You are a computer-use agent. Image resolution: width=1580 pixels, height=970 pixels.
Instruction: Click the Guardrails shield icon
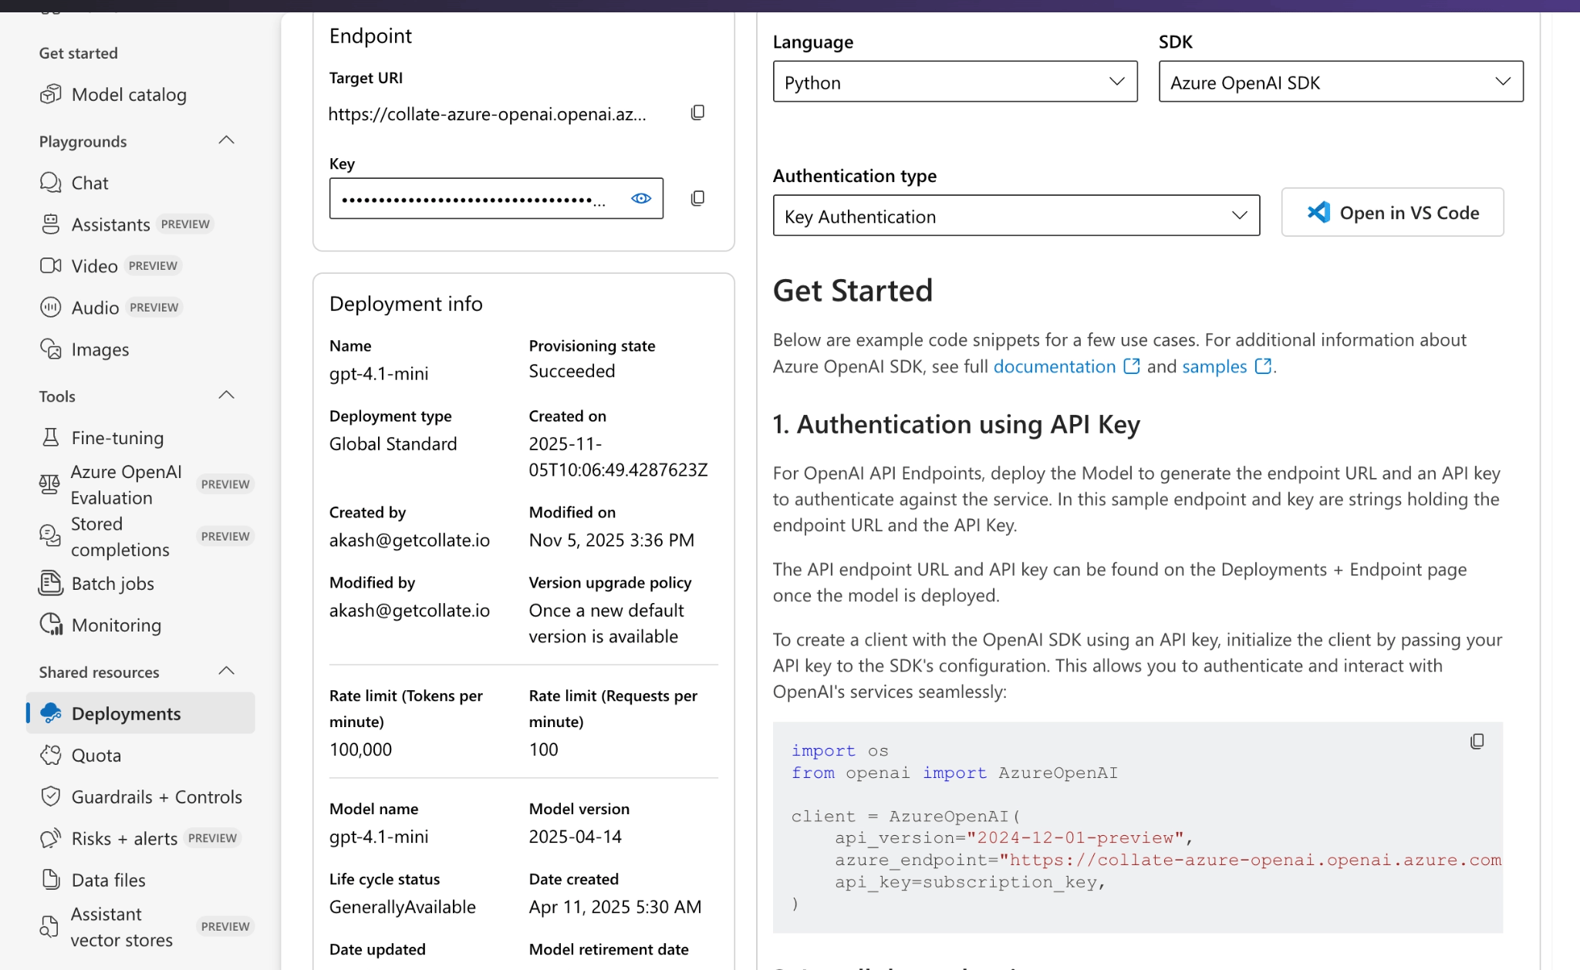point(51,797)
